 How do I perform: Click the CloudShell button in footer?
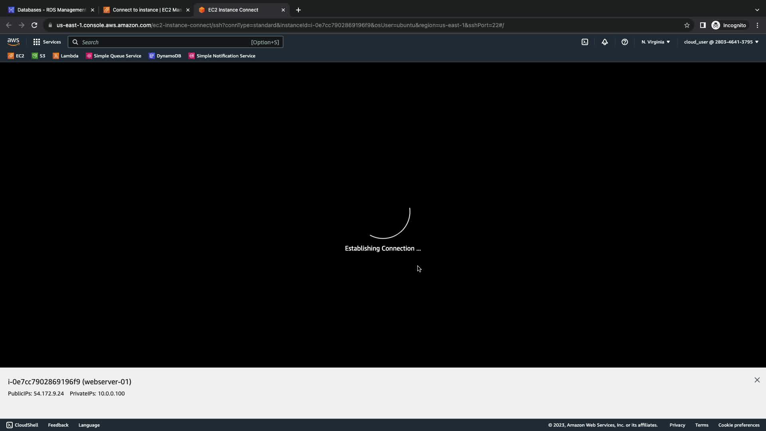click(x=22, y=425)
